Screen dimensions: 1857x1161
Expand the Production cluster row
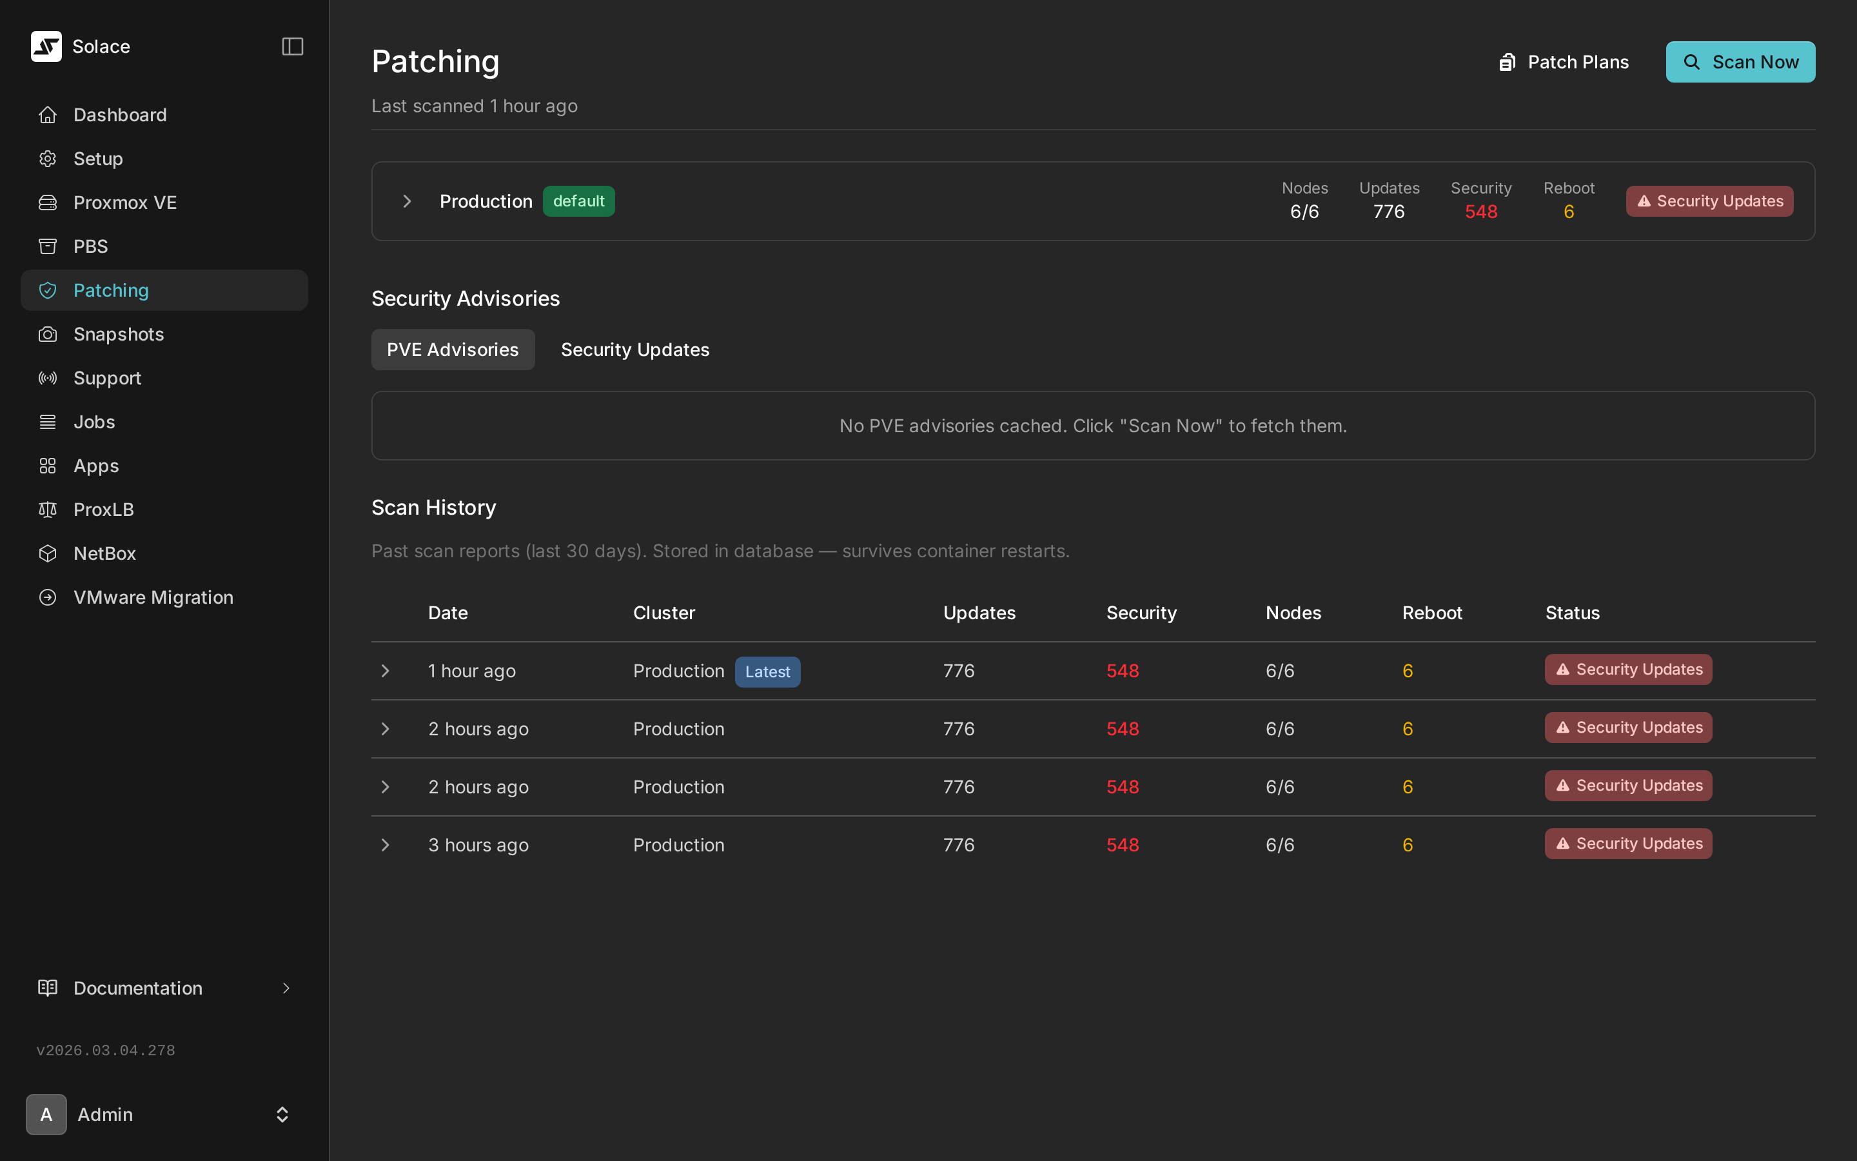(x=407, y=201)
